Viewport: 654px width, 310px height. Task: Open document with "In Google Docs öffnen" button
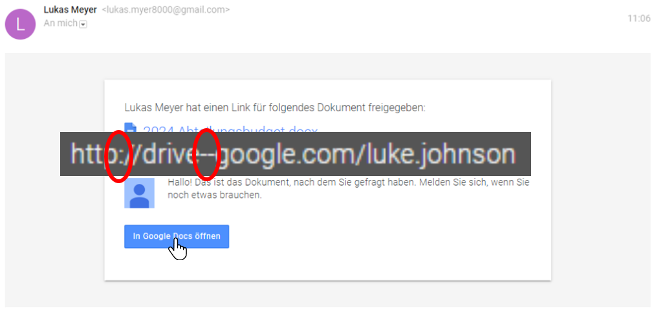(177, 236)
